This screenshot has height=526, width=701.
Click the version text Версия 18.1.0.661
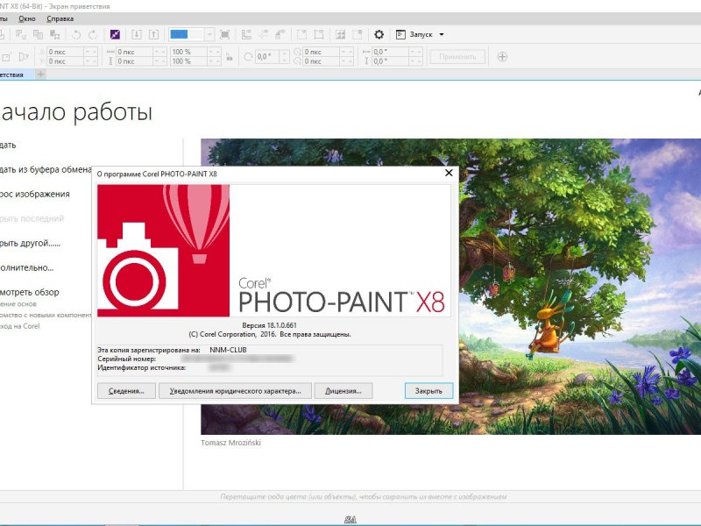[x=270, y=325]
